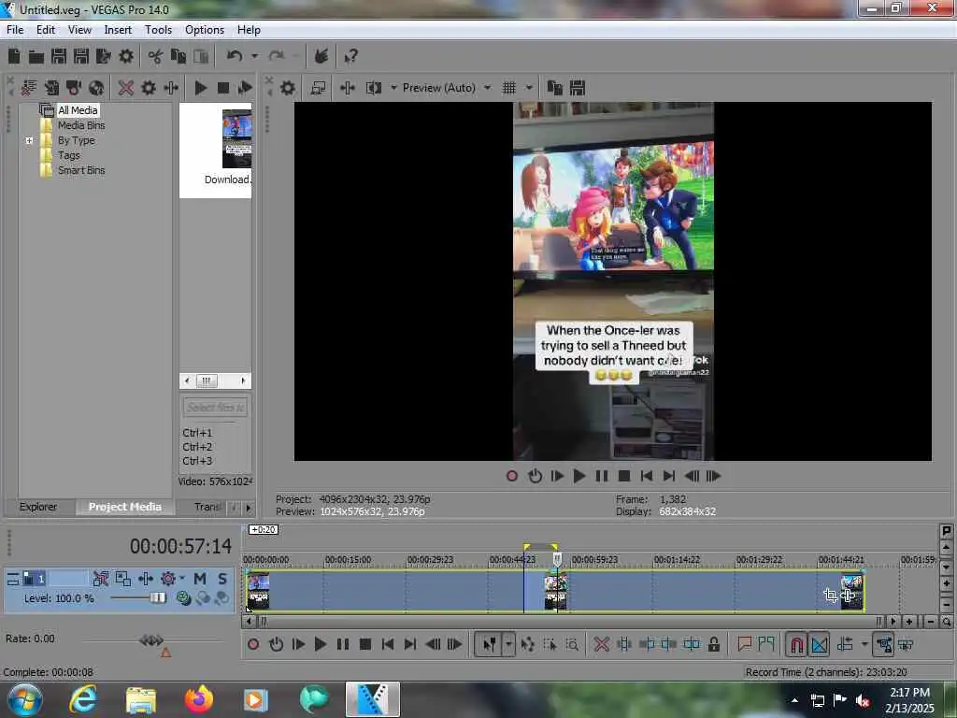
Task: Remove selected media with red X icon
Action: click(126, 89)
